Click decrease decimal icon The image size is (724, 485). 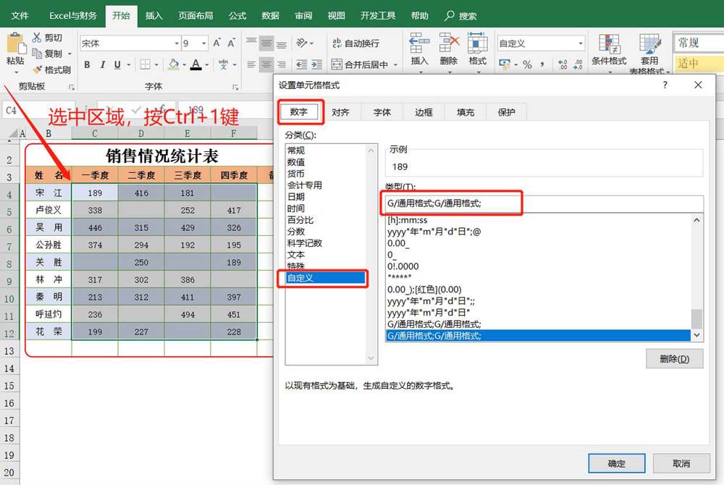(578, 64)
